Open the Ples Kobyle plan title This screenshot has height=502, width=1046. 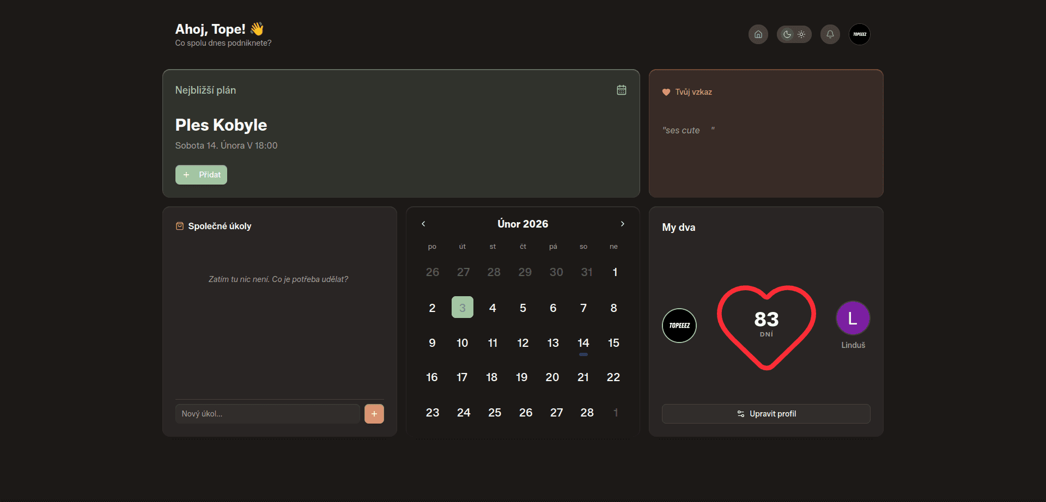pyautogui.click(x=221, y=125)
